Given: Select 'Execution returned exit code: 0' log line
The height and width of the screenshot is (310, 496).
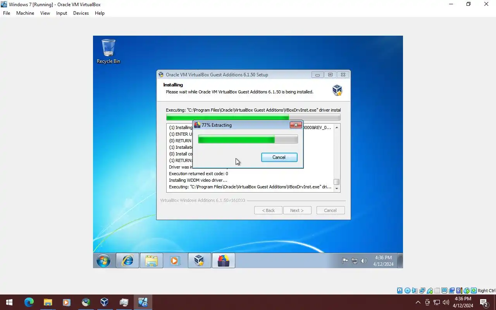Looking at the screenshot, I should (x=198, y=174).
